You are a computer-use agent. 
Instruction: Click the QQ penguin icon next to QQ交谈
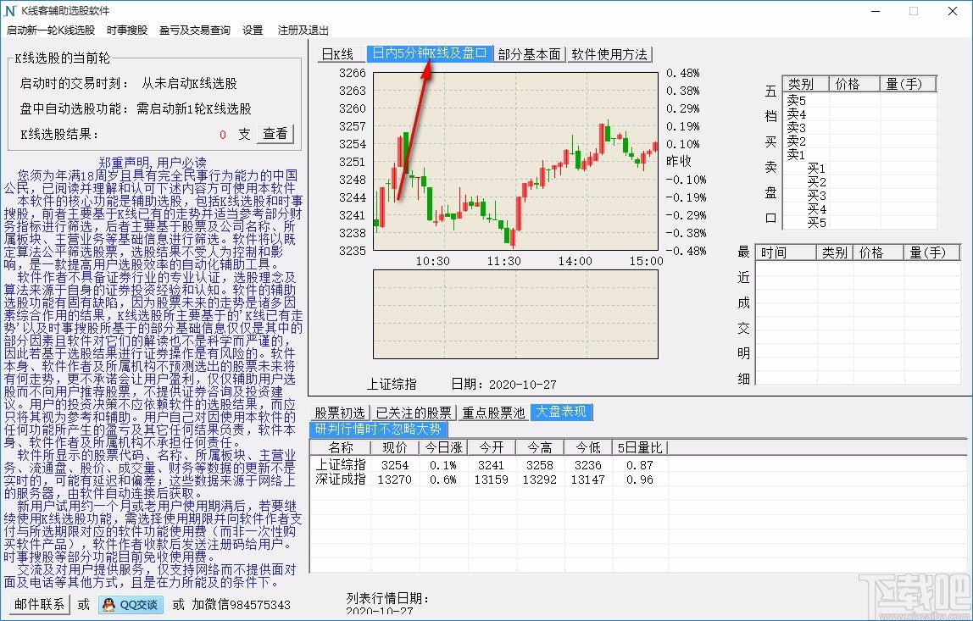pyautogui.click(x=108, y=604)
